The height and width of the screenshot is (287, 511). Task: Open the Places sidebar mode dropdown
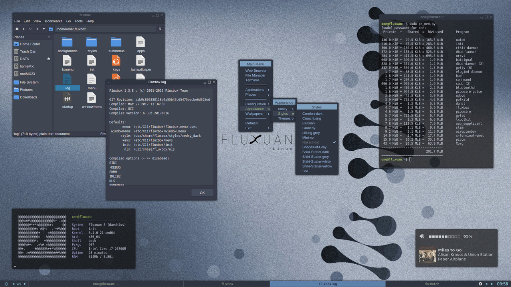pos(49,37)
